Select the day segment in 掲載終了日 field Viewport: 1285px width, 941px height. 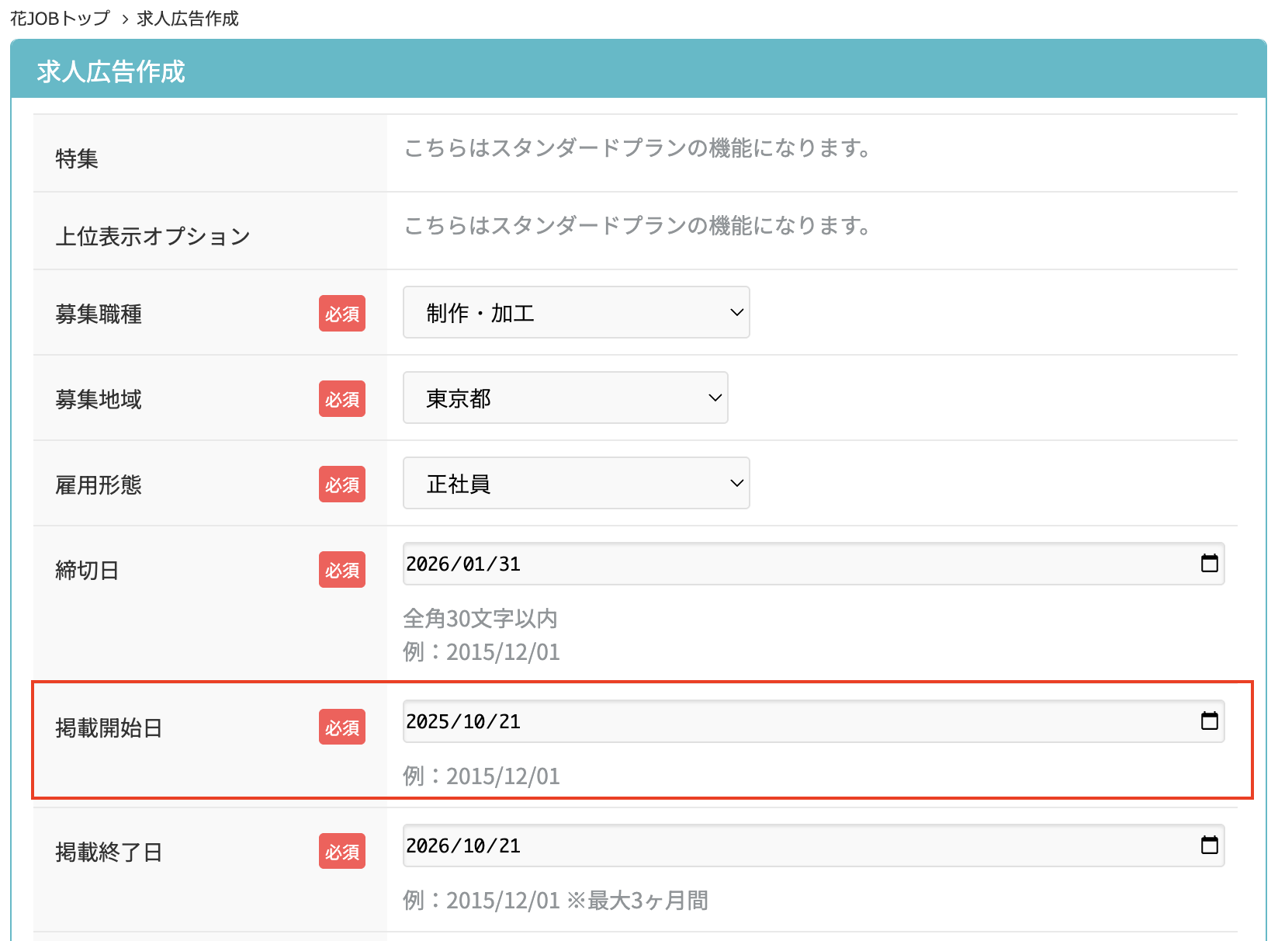coord(510,846)
